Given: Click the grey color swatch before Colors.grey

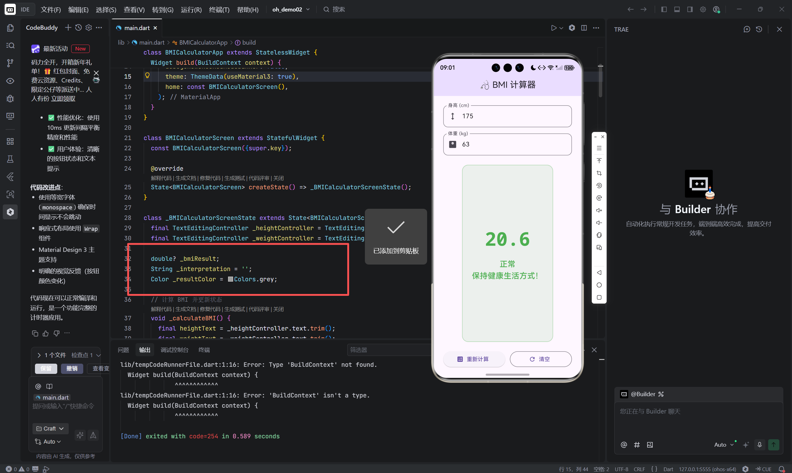Looking at the screenshot, I should (231, 279).
